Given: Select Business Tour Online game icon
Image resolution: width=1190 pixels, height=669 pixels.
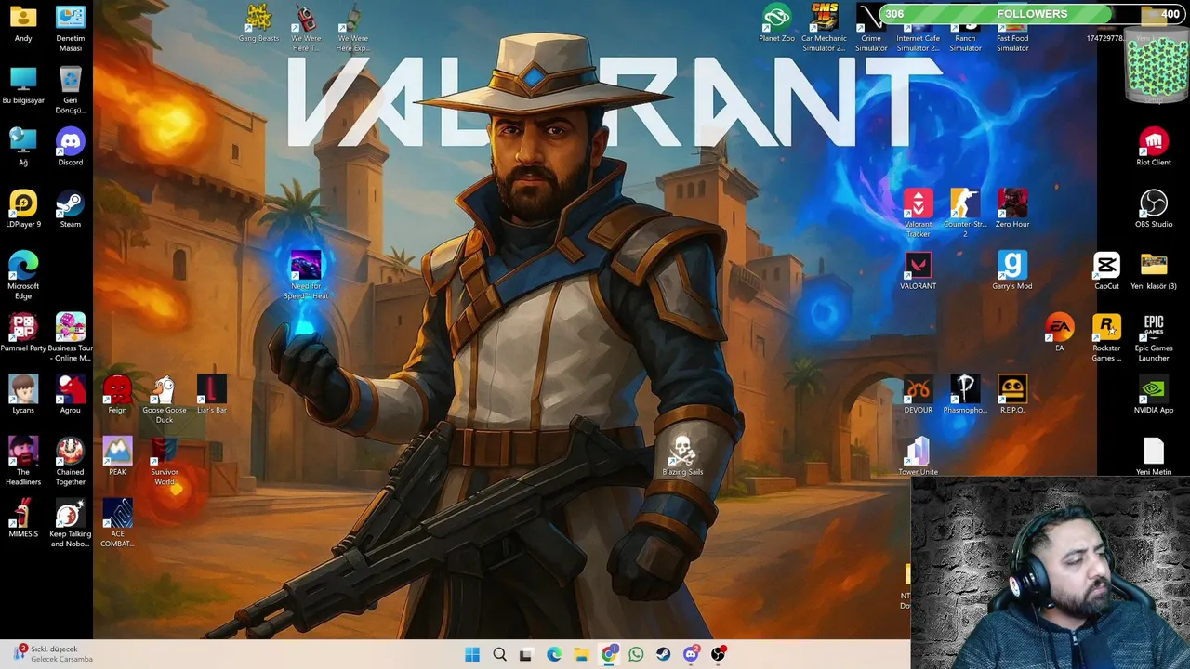Looking at the screenshot, I should [70, 338].
